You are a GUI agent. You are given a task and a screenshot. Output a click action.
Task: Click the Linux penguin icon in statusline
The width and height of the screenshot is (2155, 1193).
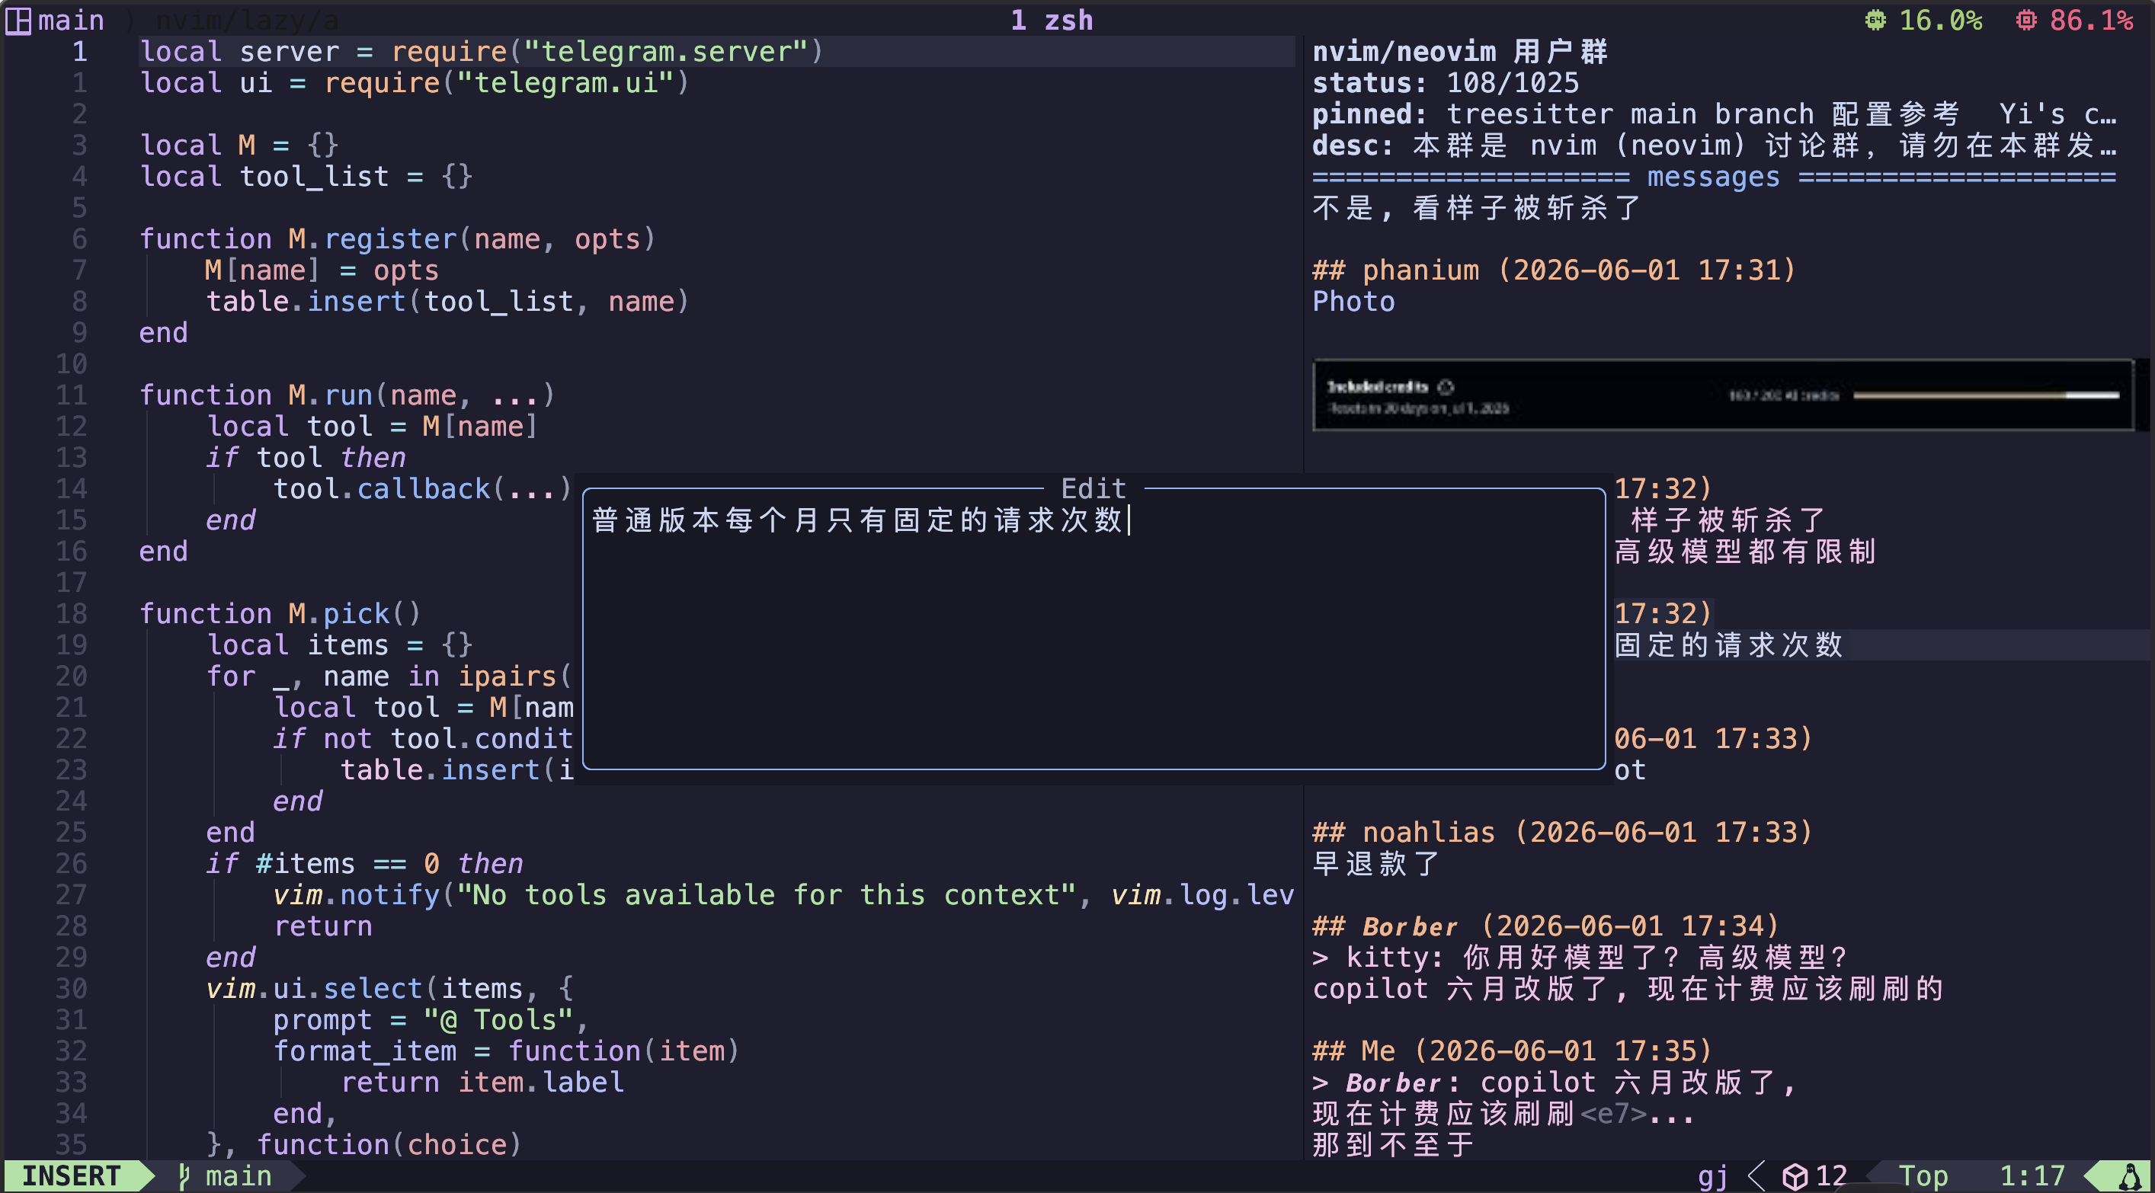2130,1176
